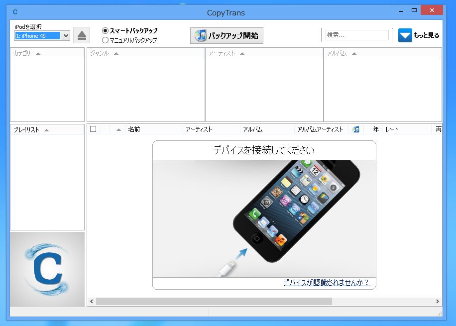Click the sort arrow column before 名前
456x326 pixels.
tap(118, 129)
